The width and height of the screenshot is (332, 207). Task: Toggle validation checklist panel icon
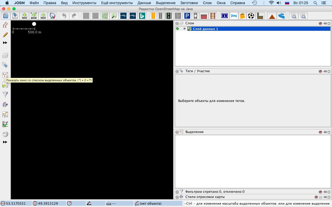click(x=5, y=124)
